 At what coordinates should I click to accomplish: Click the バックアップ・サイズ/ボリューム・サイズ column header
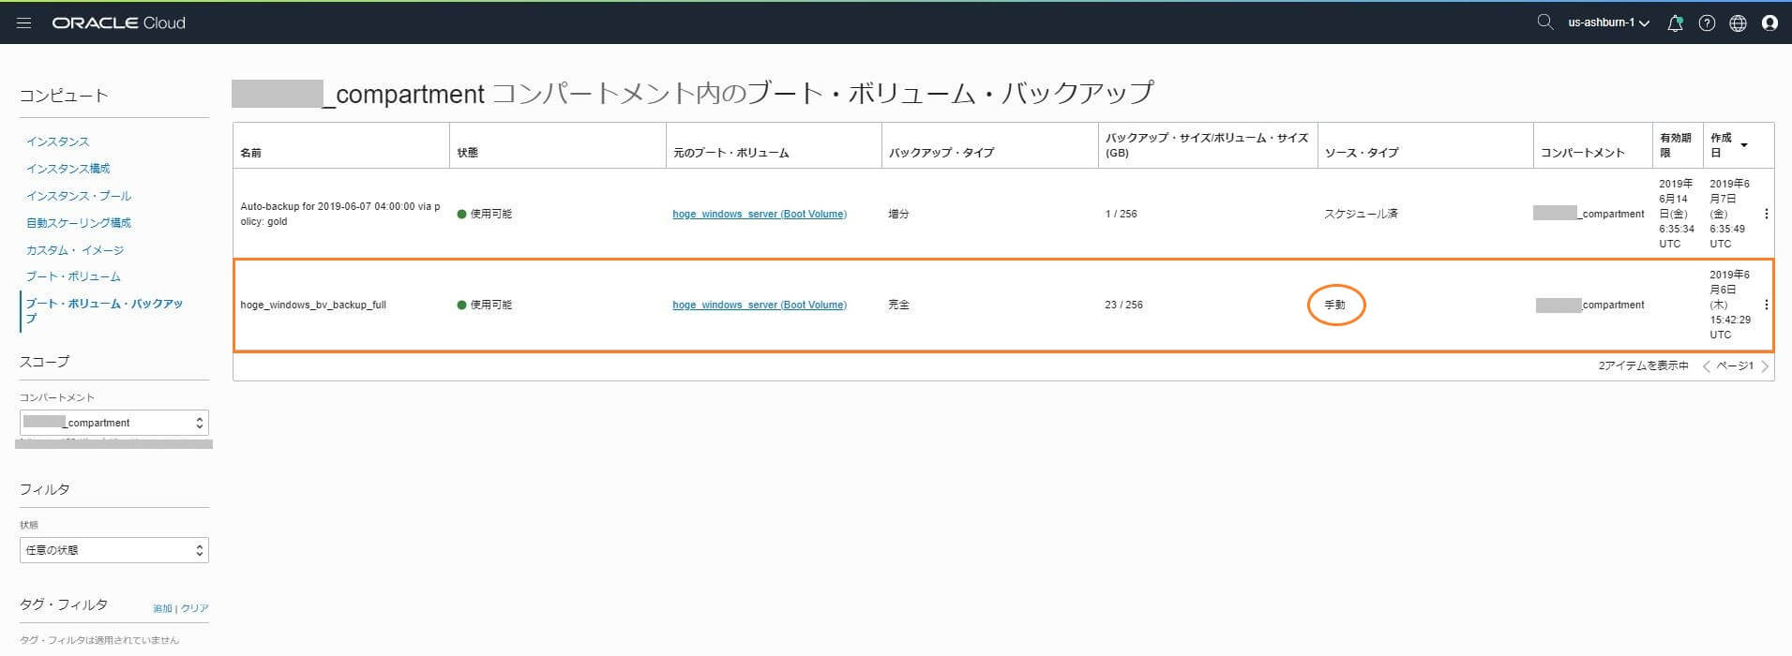pyautogui.click(x=1207, y=145)
